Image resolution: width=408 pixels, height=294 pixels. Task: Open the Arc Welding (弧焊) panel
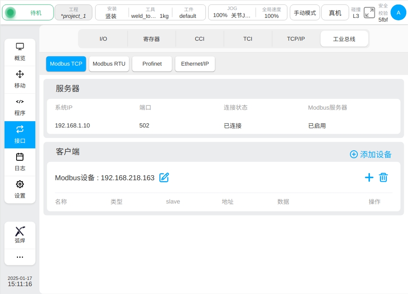(20, 235)
